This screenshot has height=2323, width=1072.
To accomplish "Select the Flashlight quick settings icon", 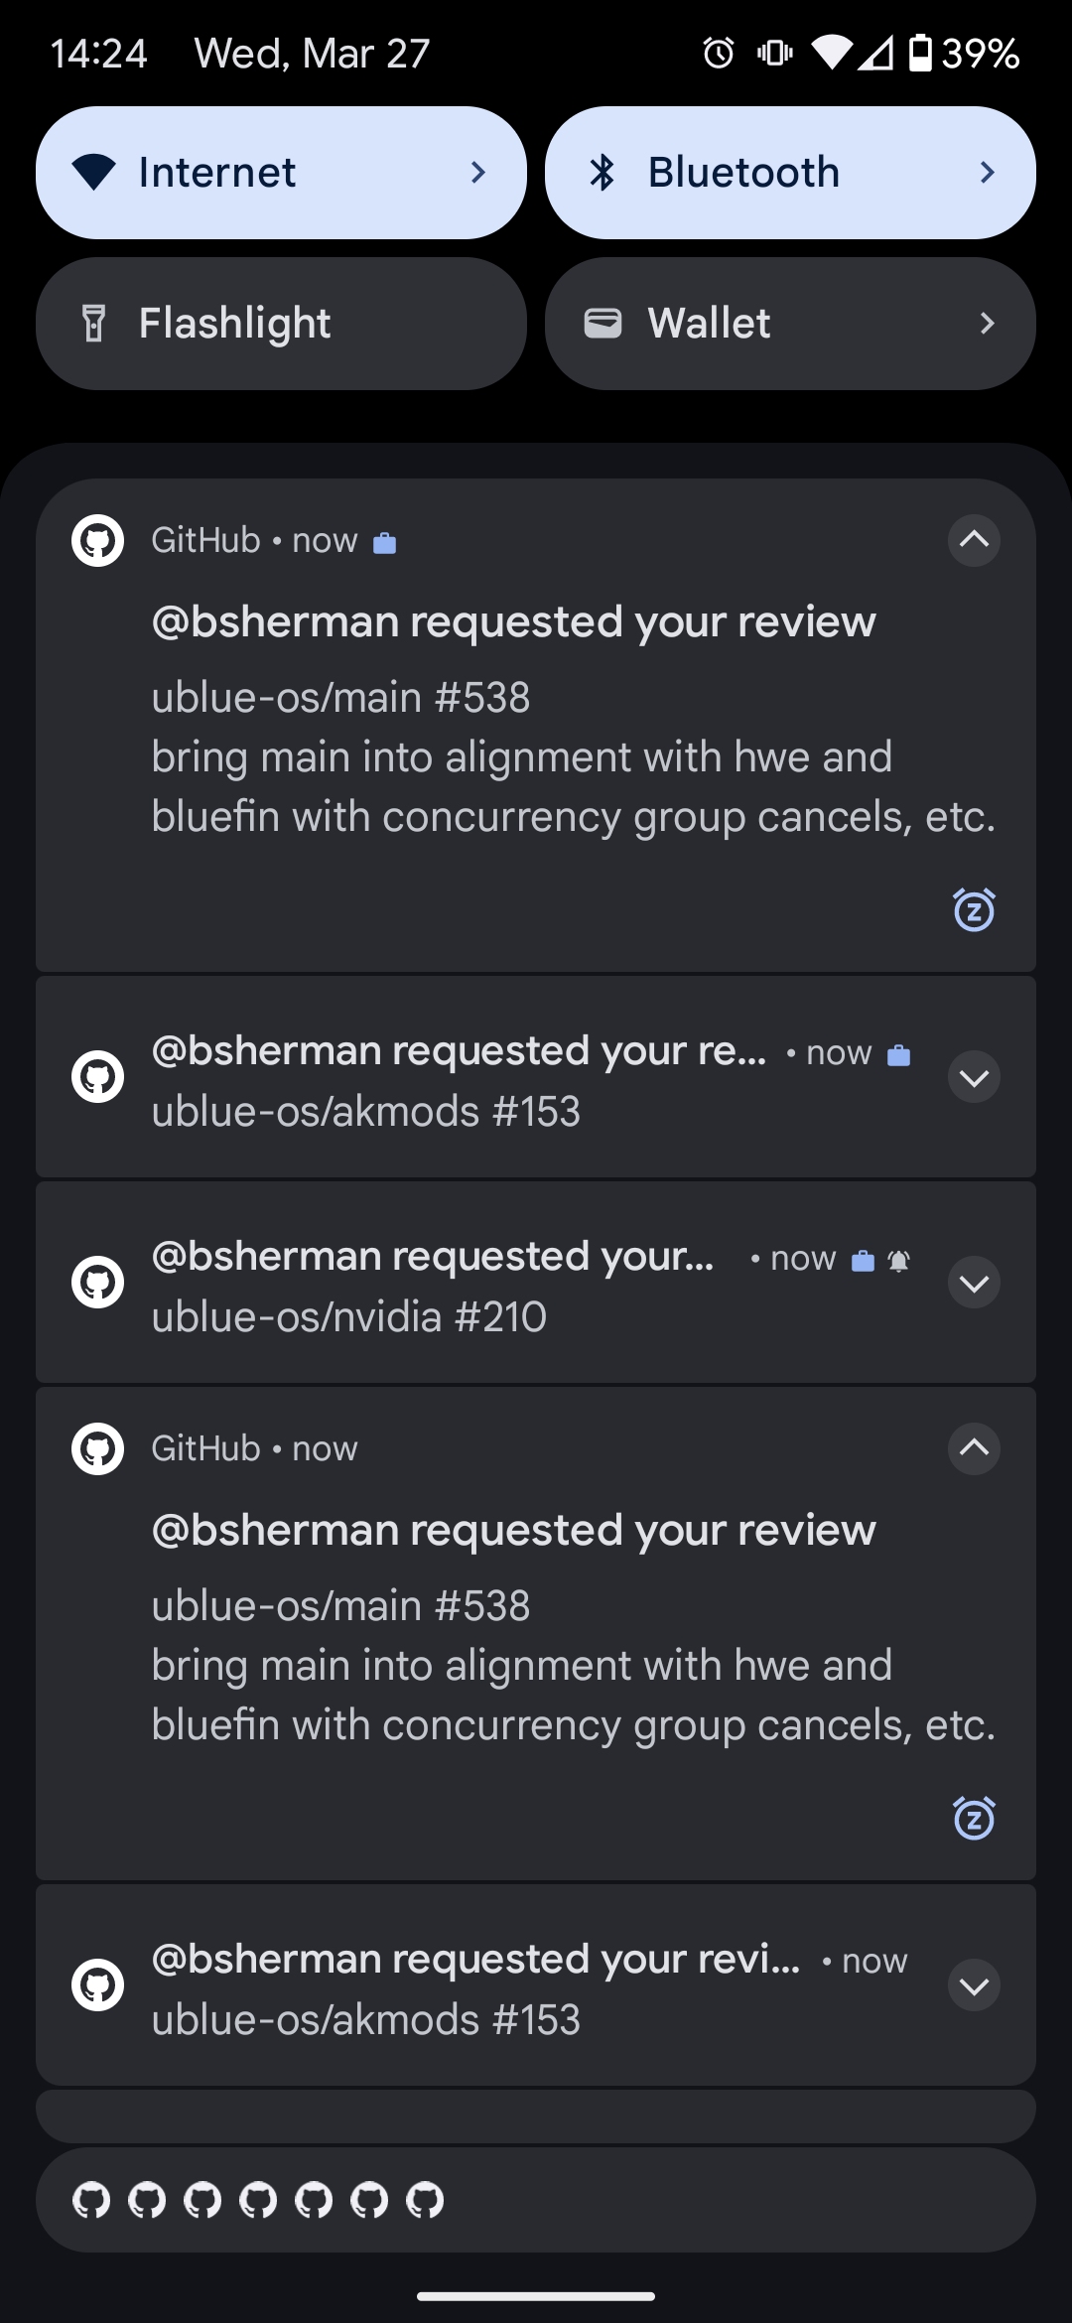I will click(93, 323).
